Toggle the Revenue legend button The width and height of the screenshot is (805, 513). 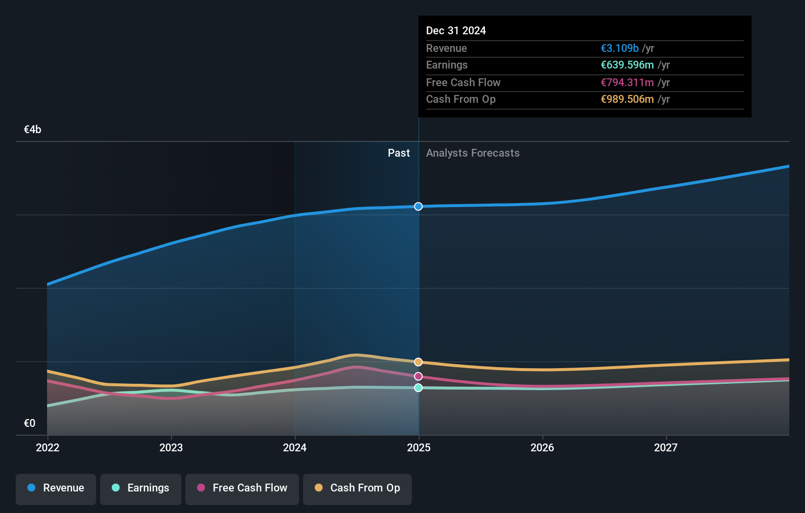56,489
